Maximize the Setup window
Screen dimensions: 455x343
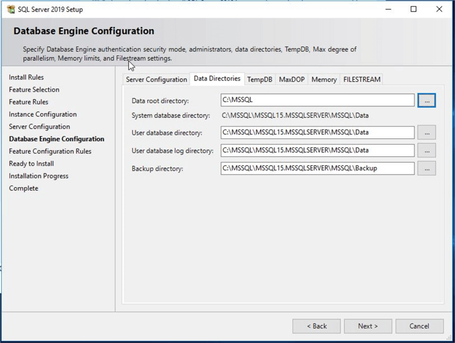coord(414,9)
